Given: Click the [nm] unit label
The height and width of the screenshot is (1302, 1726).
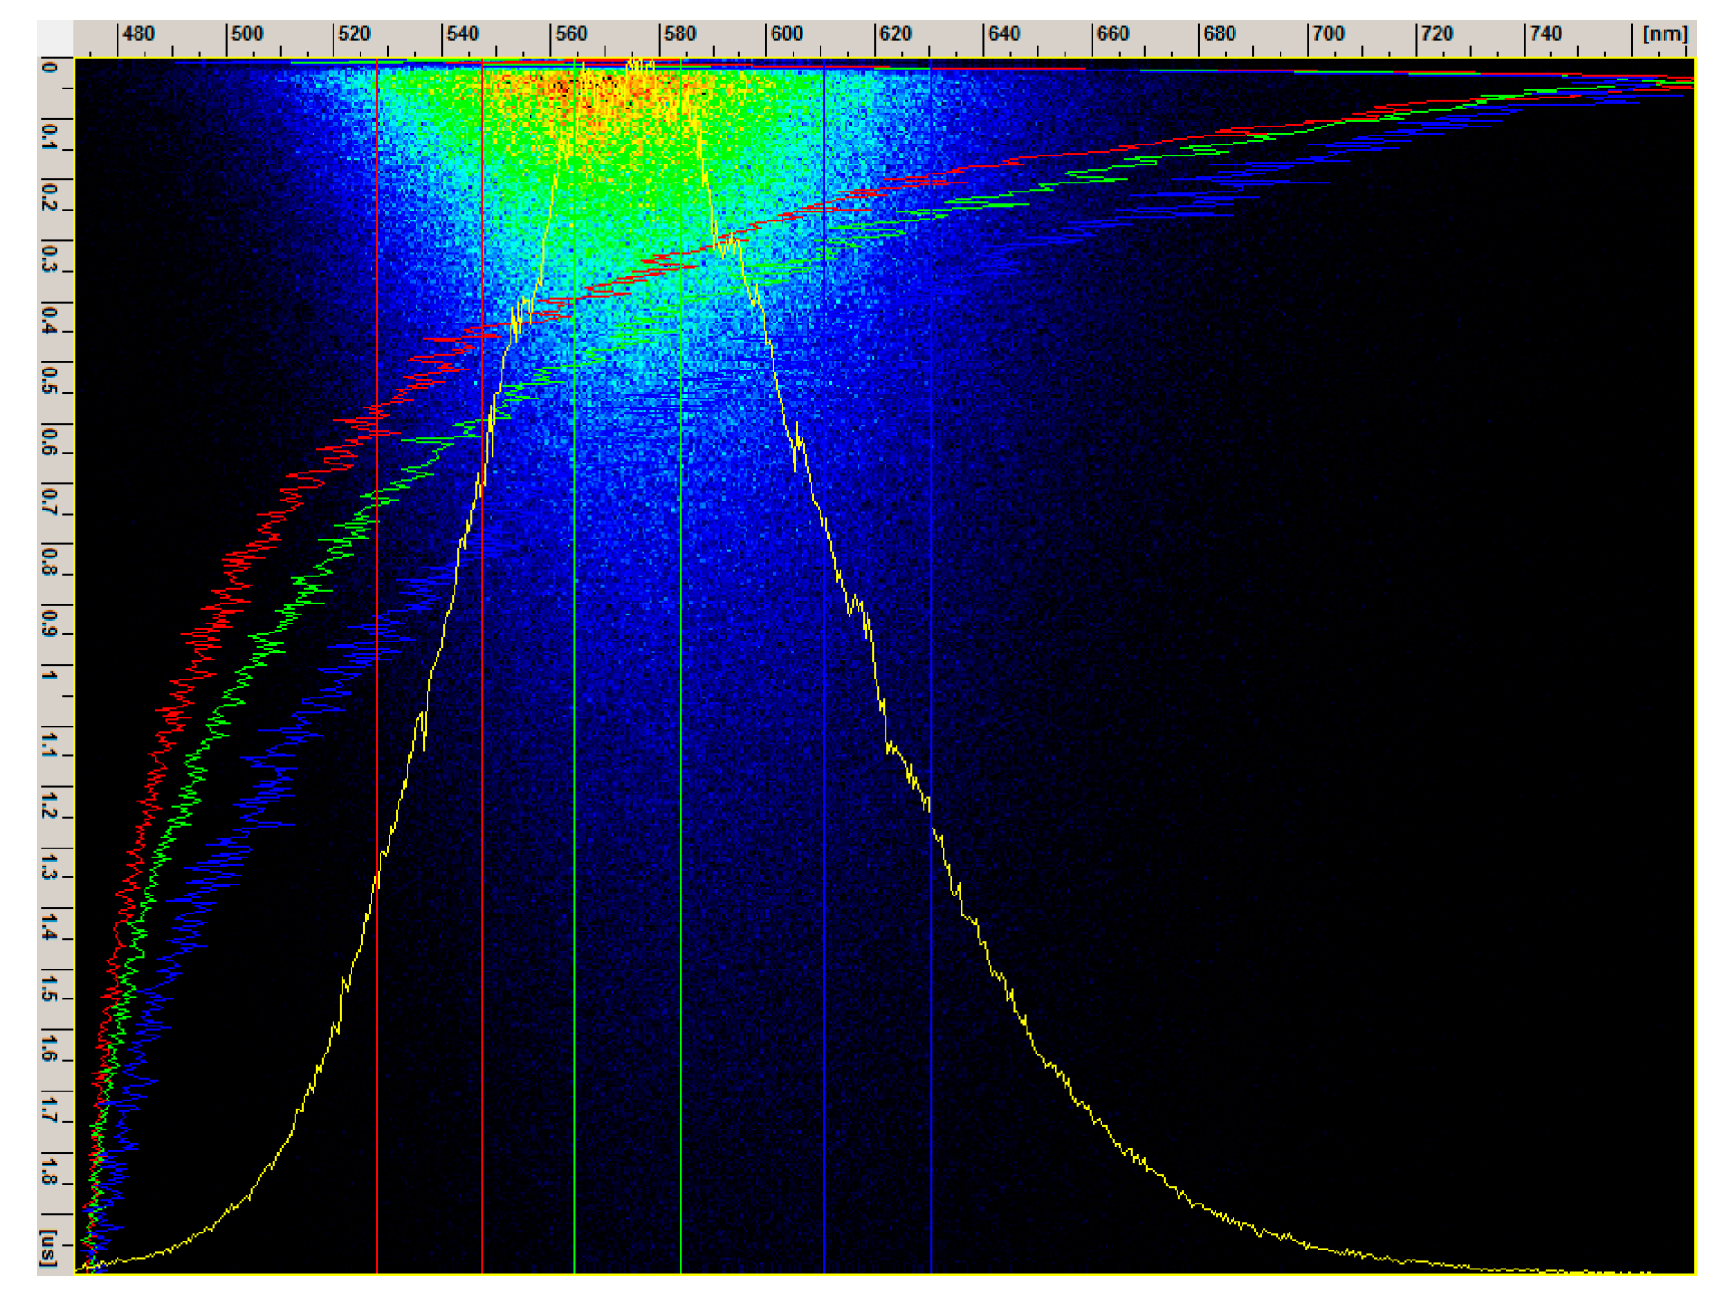Looking at the screenshot, I should pos(1665,34).
